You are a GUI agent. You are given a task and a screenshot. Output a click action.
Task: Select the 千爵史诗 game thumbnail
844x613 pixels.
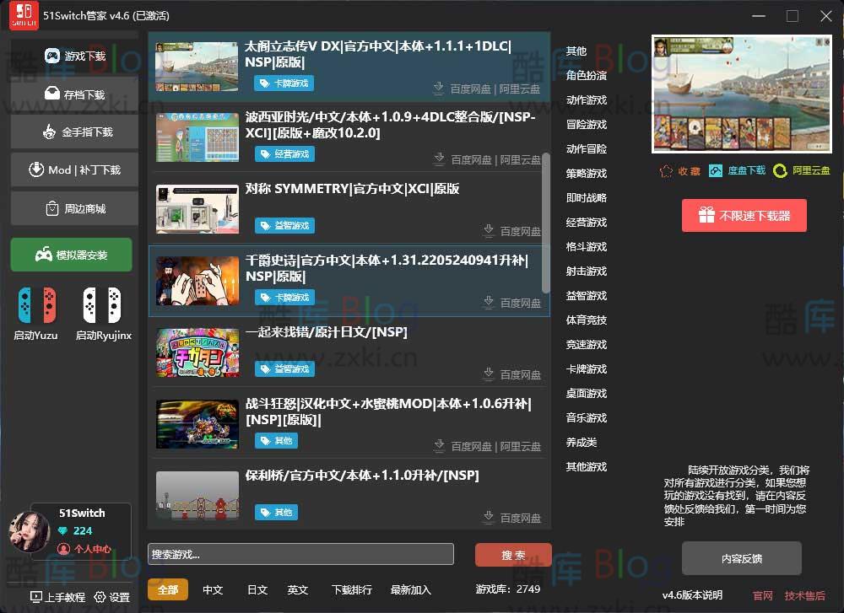(x=197, y=282)
